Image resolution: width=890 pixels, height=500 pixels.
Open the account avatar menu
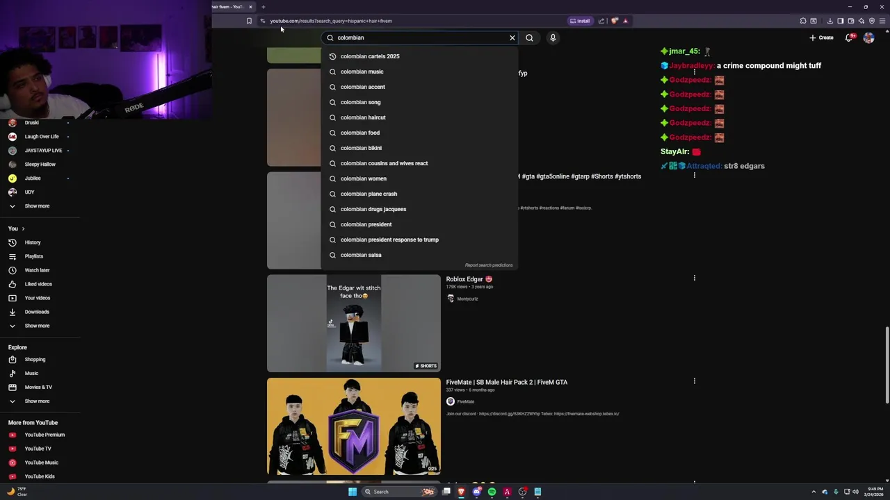click(x=868, y=37)
